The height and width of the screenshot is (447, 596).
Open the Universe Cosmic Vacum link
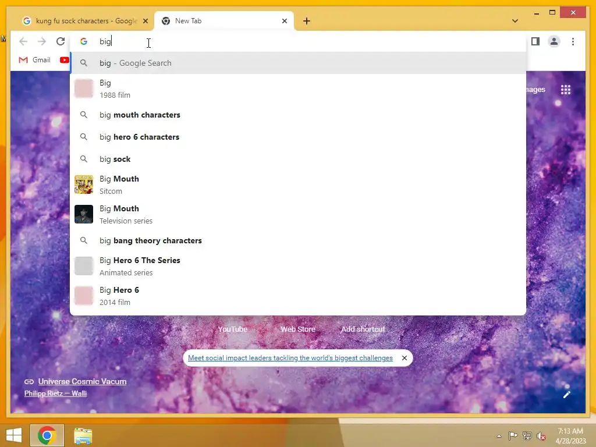tap(82, 381)
